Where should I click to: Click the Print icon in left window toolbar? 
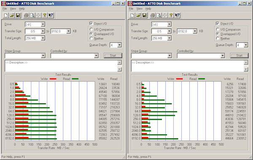pyautogui.click(x=26, y=15)
